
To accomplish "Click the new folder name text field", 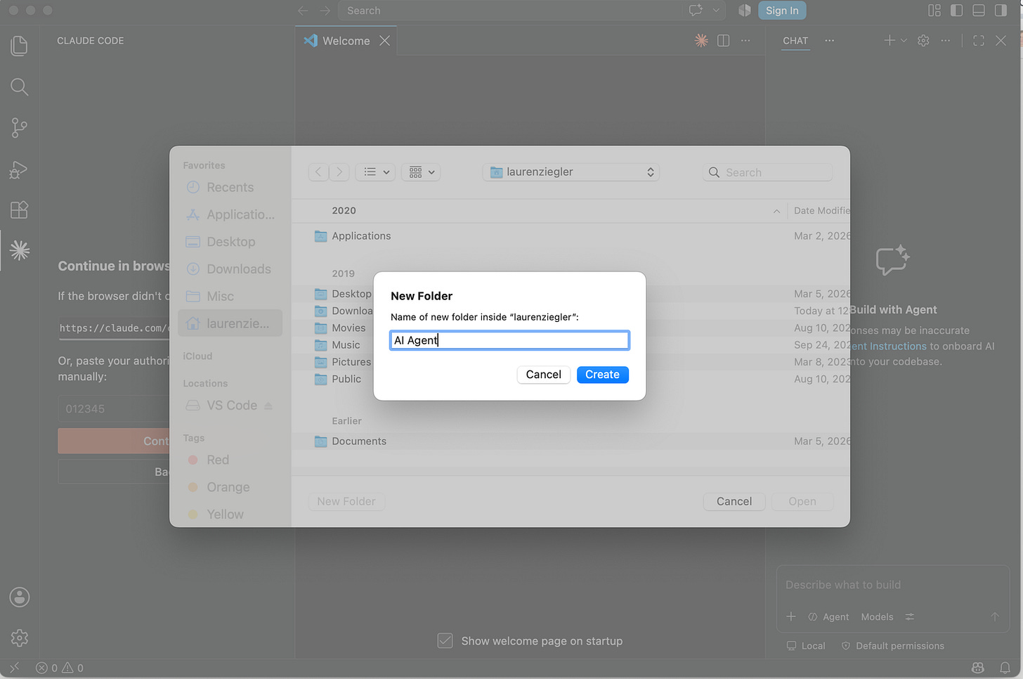I will pos(509,340).
